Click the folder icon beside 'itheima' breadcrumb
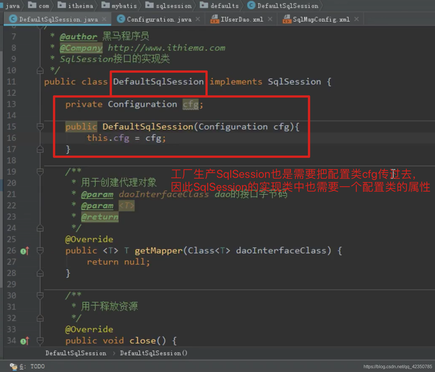 click(x=62, y=5)
